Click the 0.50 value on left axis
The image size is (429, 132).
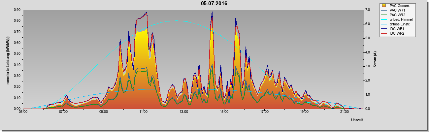pyautogui.click(x=17, y=54)
